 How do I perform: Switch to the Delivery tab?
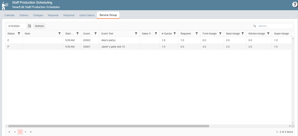[x=24, y=15]
